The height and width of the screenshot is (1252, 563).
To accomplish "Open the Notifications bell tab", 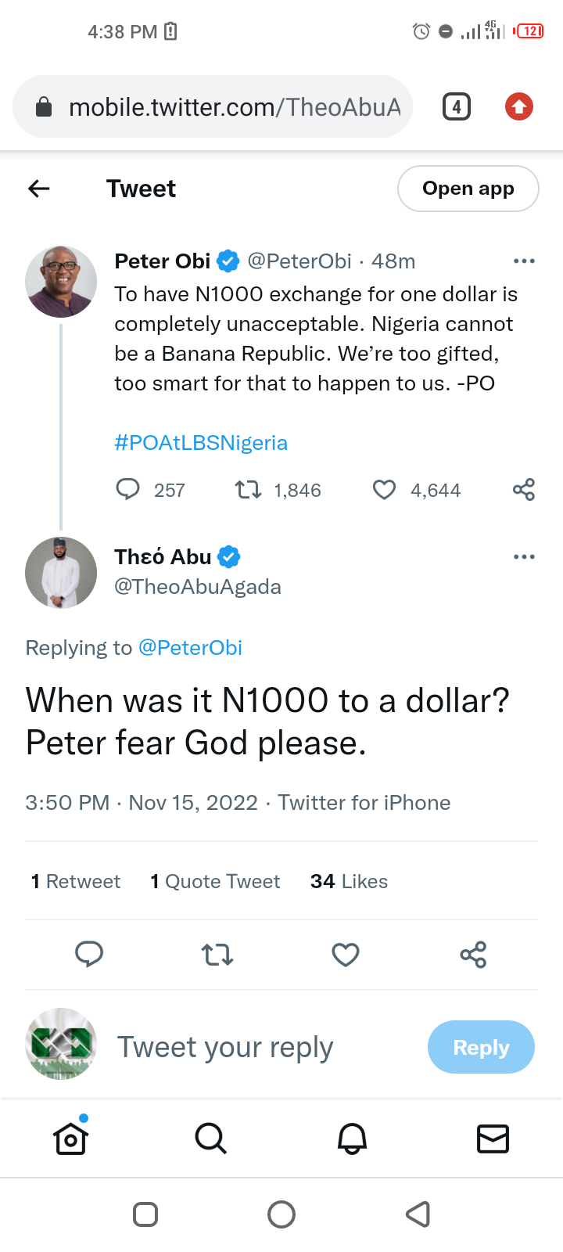I will 352,1139.
